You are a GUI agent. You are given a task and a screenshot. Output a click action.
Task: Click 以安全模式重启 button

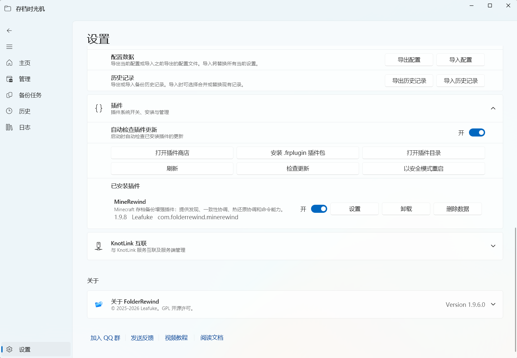(424, 169)
